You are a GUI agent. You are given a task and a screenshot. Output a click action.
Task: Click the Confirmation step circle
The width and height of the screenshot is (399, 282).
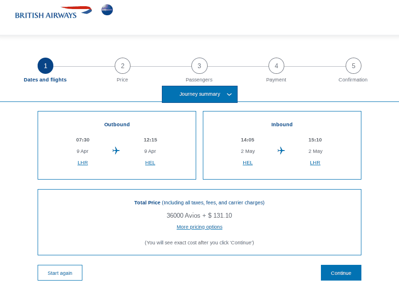[353, 66]
